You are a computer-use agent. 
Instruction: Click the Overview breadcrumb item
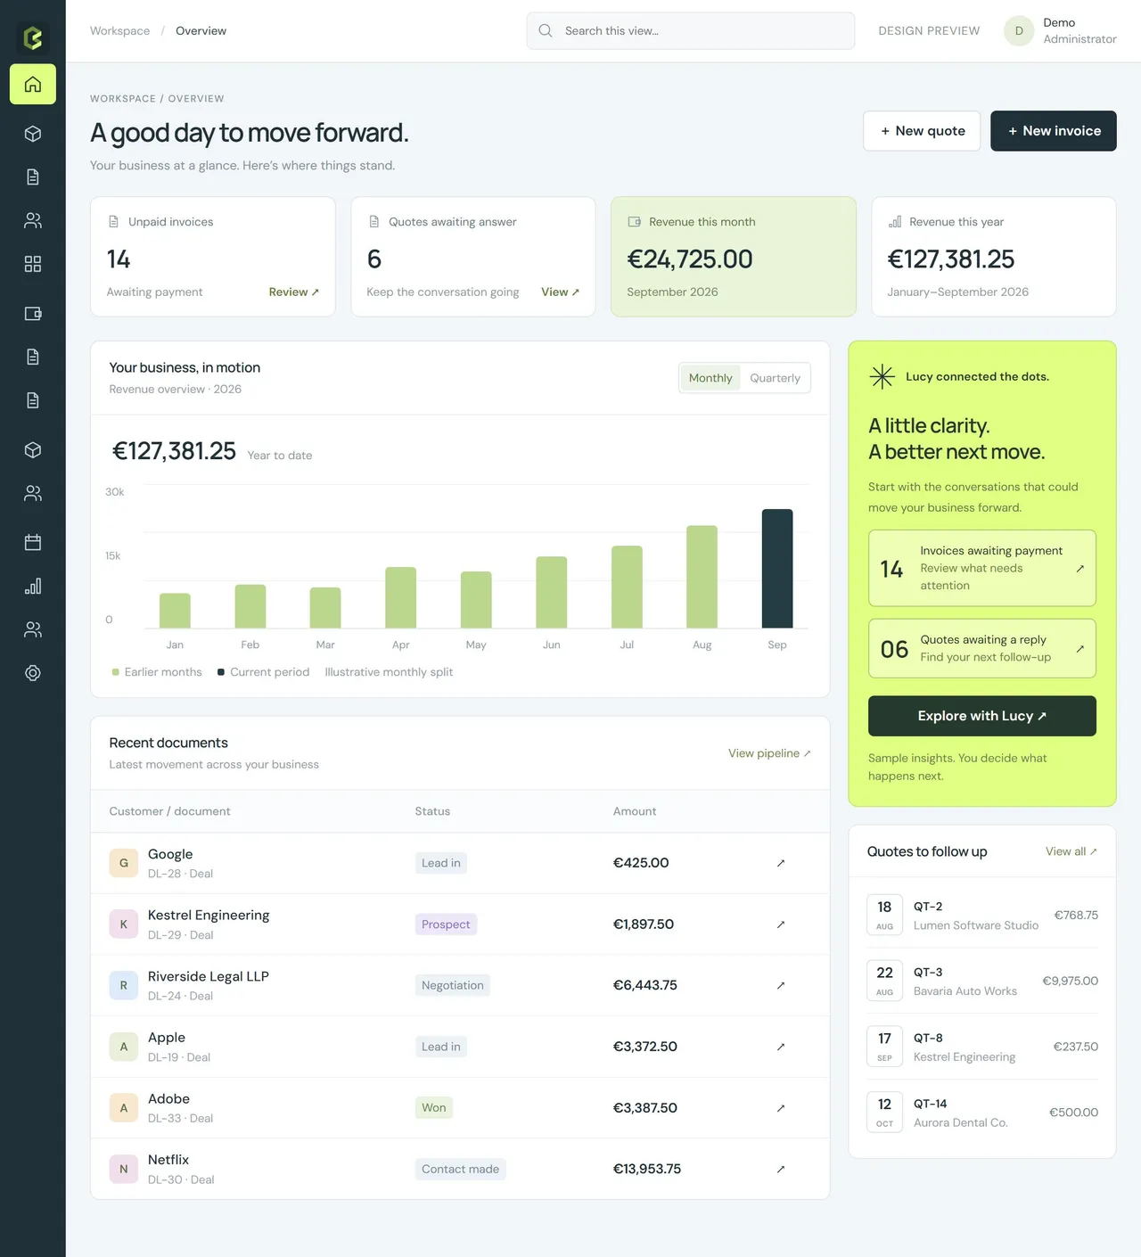pos(201,30)
